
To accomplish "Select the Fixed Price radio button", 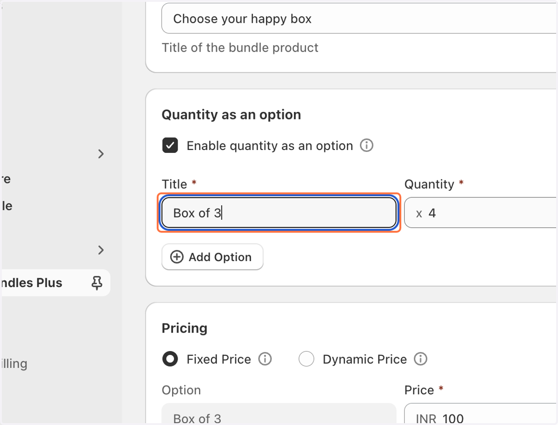I will 170,359.
